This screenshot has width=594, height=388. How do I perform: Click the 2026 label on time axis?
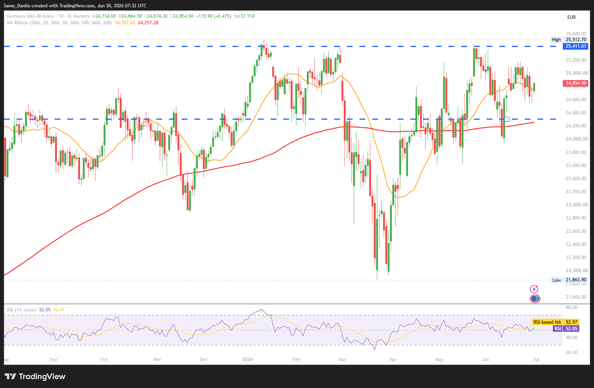tap(248, 360)
